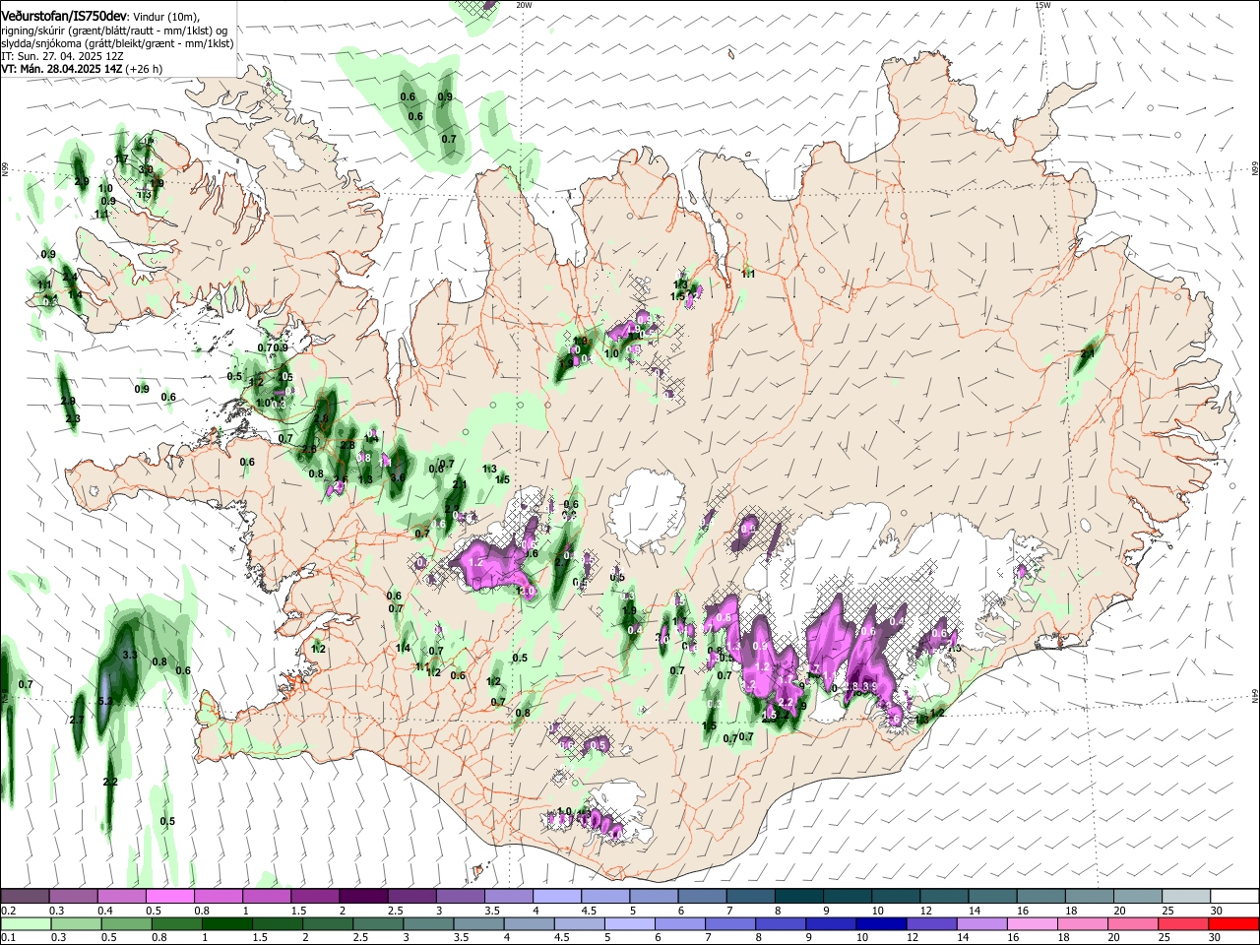Click the dark mauve 0.2 swatch in snow legend

(26, 897)
